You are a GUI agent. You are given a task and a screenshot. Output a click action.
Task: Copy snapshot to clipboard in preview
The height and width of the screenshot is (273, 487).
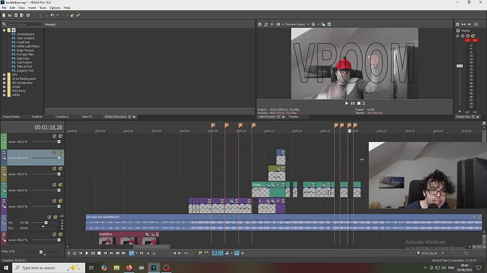323,24
